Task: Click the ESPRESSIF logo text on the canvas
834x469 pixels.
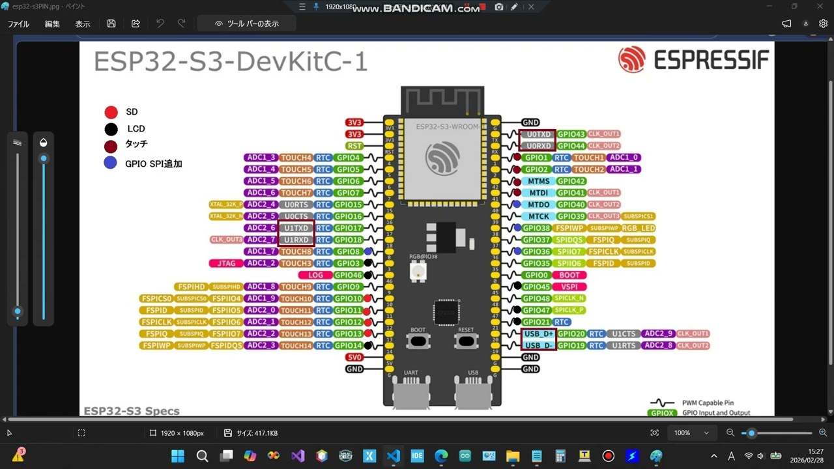Action: pos(711,60)
